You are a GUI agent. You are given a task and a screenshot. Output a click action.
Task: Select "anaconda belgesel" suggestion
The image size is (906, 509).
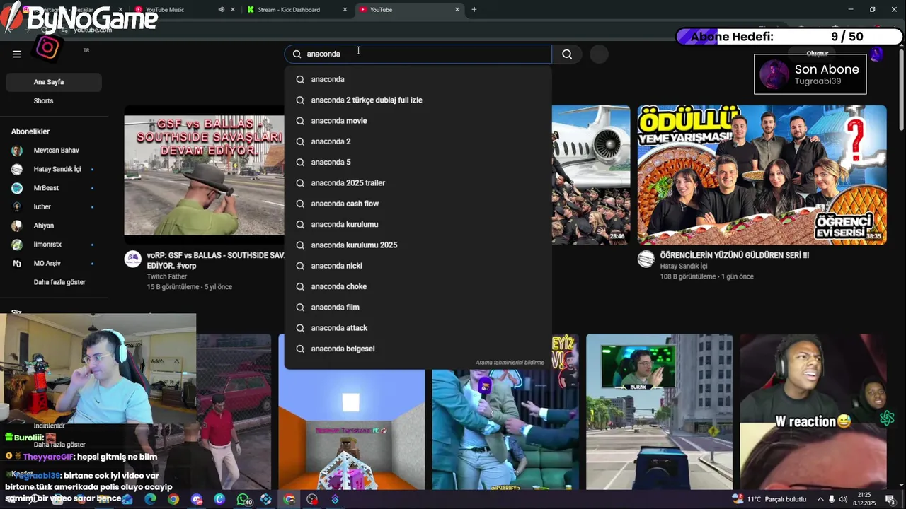point(418,349)
